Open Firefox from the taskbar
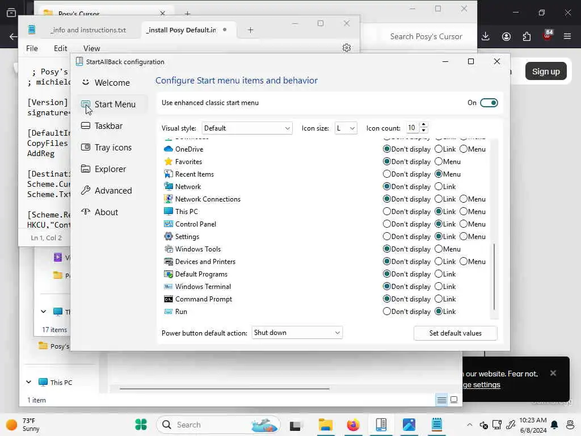Image resolution: width=581 pixels, height=436 pixels. 353,425
